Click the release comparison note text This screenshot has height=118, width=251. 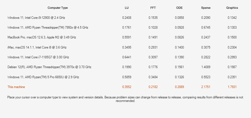[x=125, y=99]
